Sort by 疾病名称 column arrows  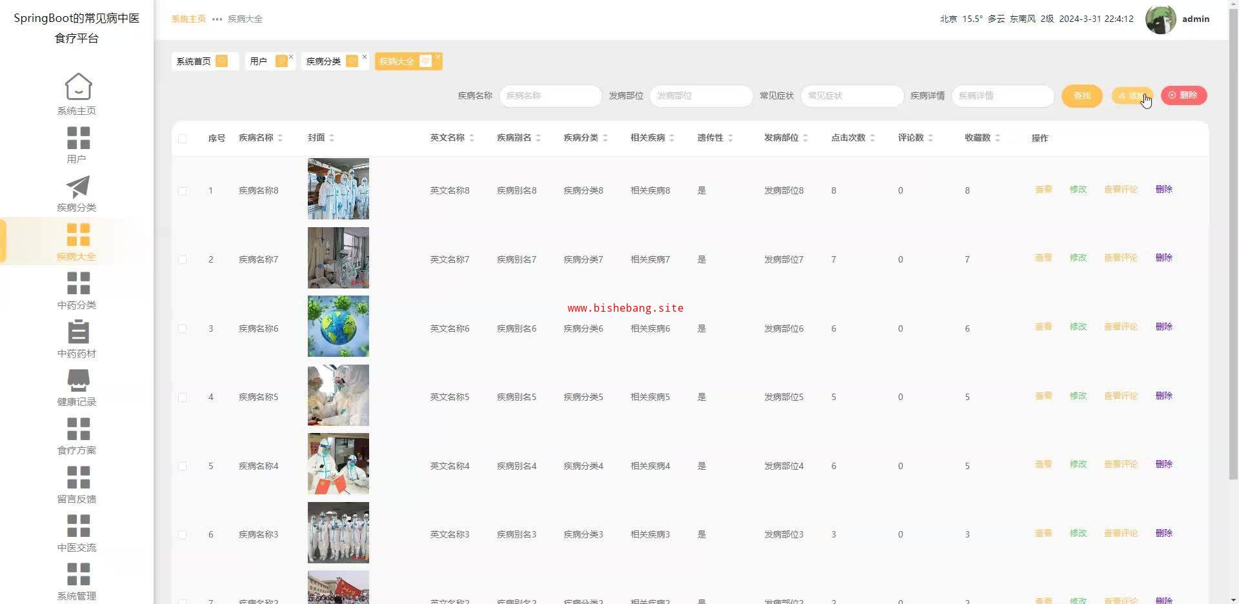coord(280,138)
